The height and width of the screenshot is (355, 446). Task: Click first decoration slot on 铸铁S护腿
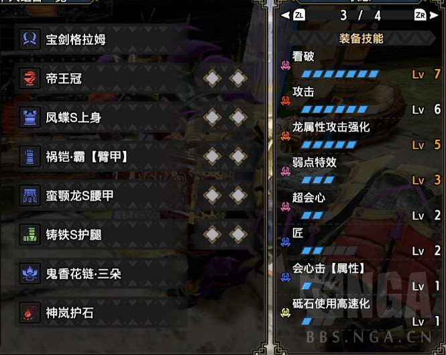pos(213,234)
